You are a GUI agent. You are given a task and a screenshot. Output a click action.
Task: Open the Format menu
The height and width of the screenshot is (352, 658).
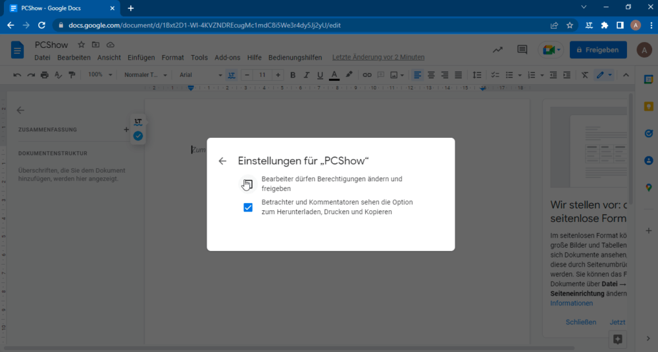(x=172, y=57)
